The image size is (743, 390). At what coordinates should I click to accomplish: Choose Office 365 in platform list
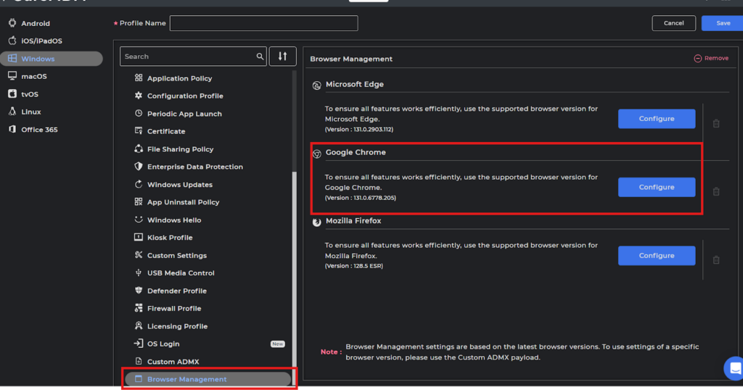39,130
